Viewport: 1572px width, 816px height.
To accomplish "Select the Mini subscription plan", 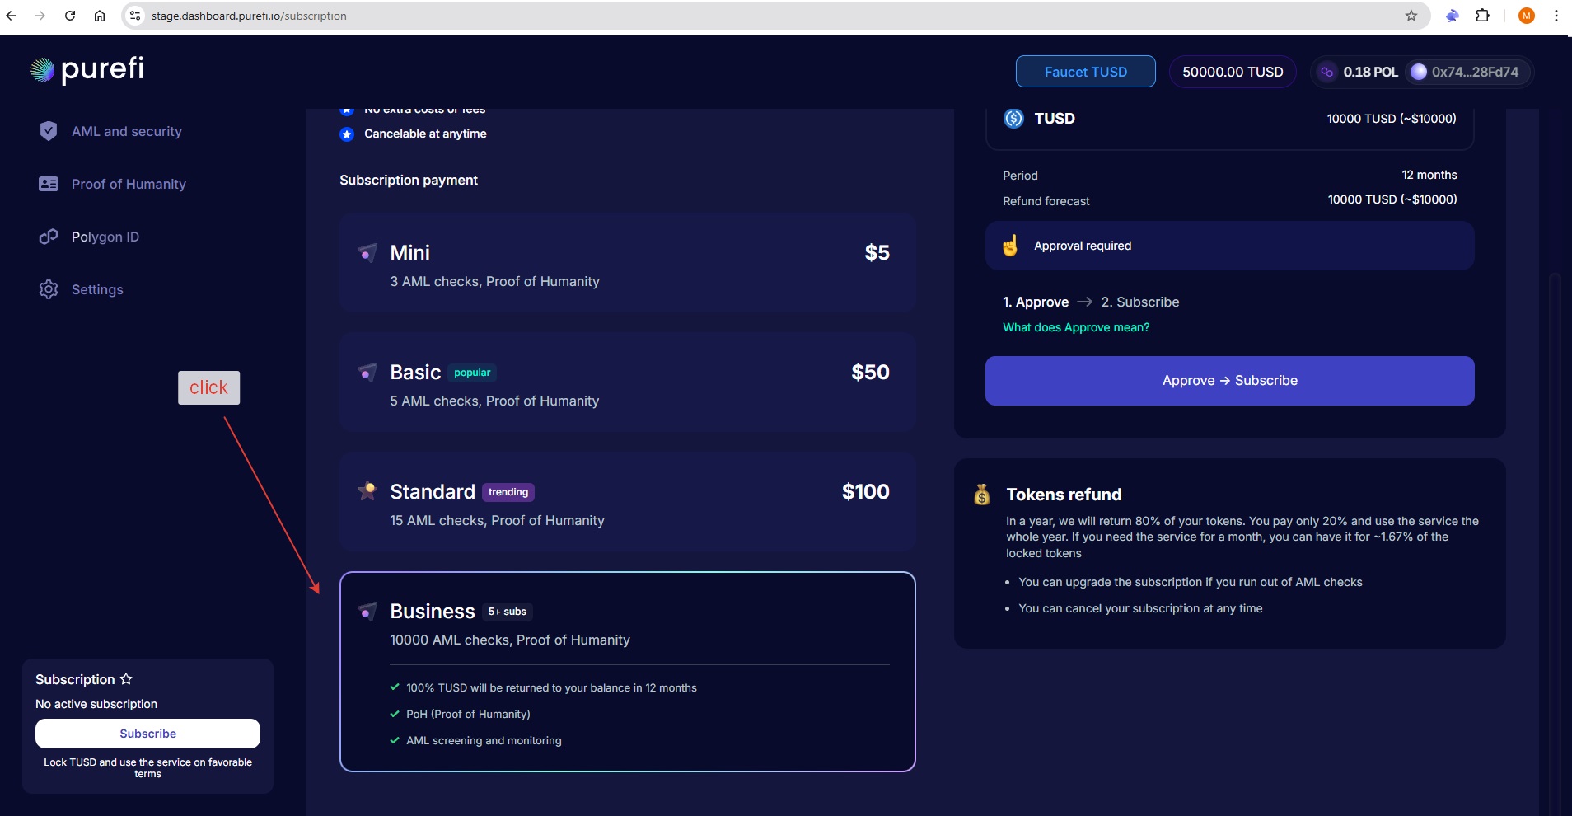I will [626, 262].
